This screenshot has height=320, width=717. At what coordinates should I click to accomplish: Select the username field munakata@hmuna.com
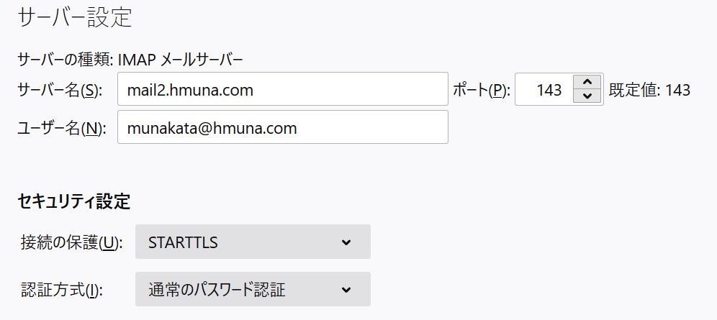(282, 127)
